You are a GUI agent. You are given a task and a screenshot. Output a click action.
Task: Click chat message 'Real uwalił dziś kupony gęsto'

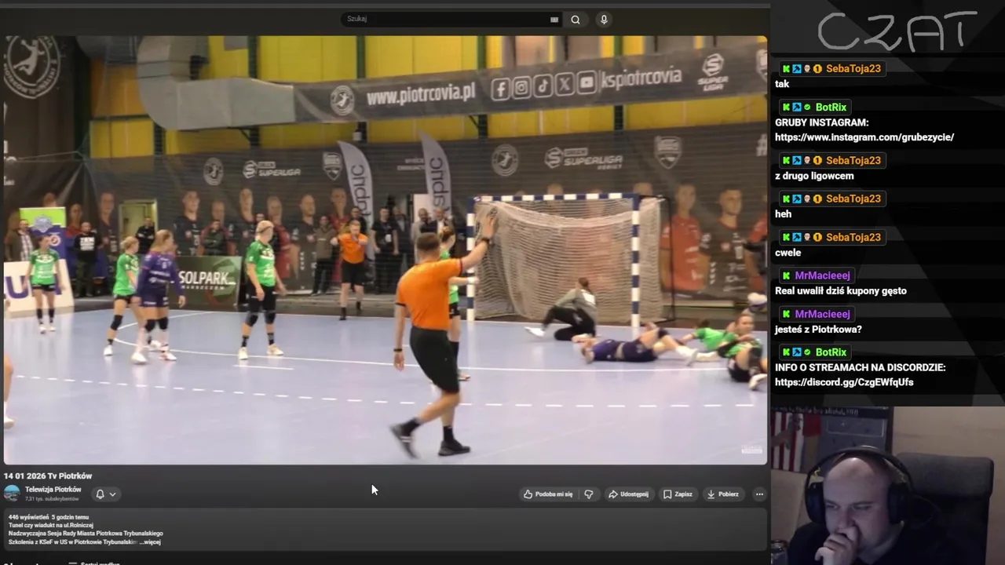pyautogui.click(x=841, y=291)
